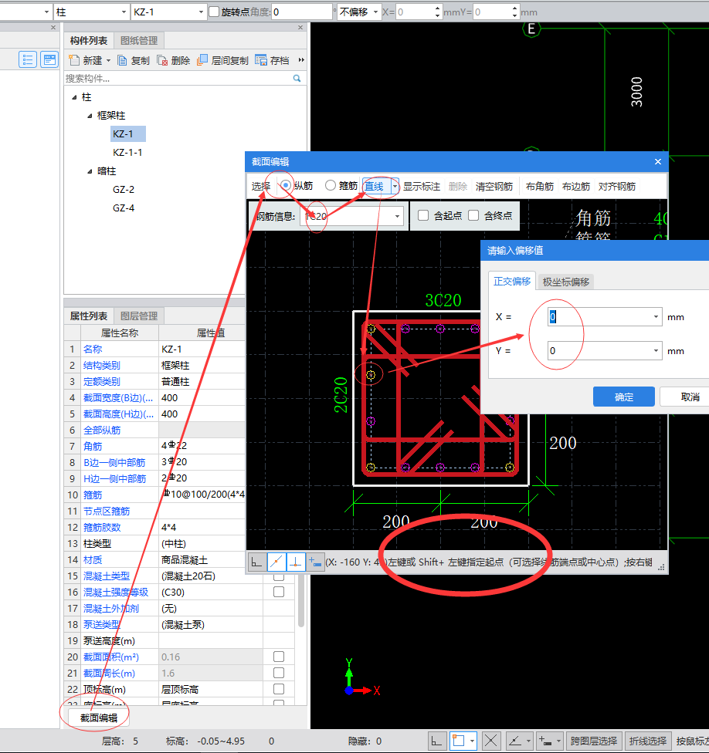The image size is (709, 753).
Task: Toggle perpendicular snap icon in section editor
Action: (296, 562)
